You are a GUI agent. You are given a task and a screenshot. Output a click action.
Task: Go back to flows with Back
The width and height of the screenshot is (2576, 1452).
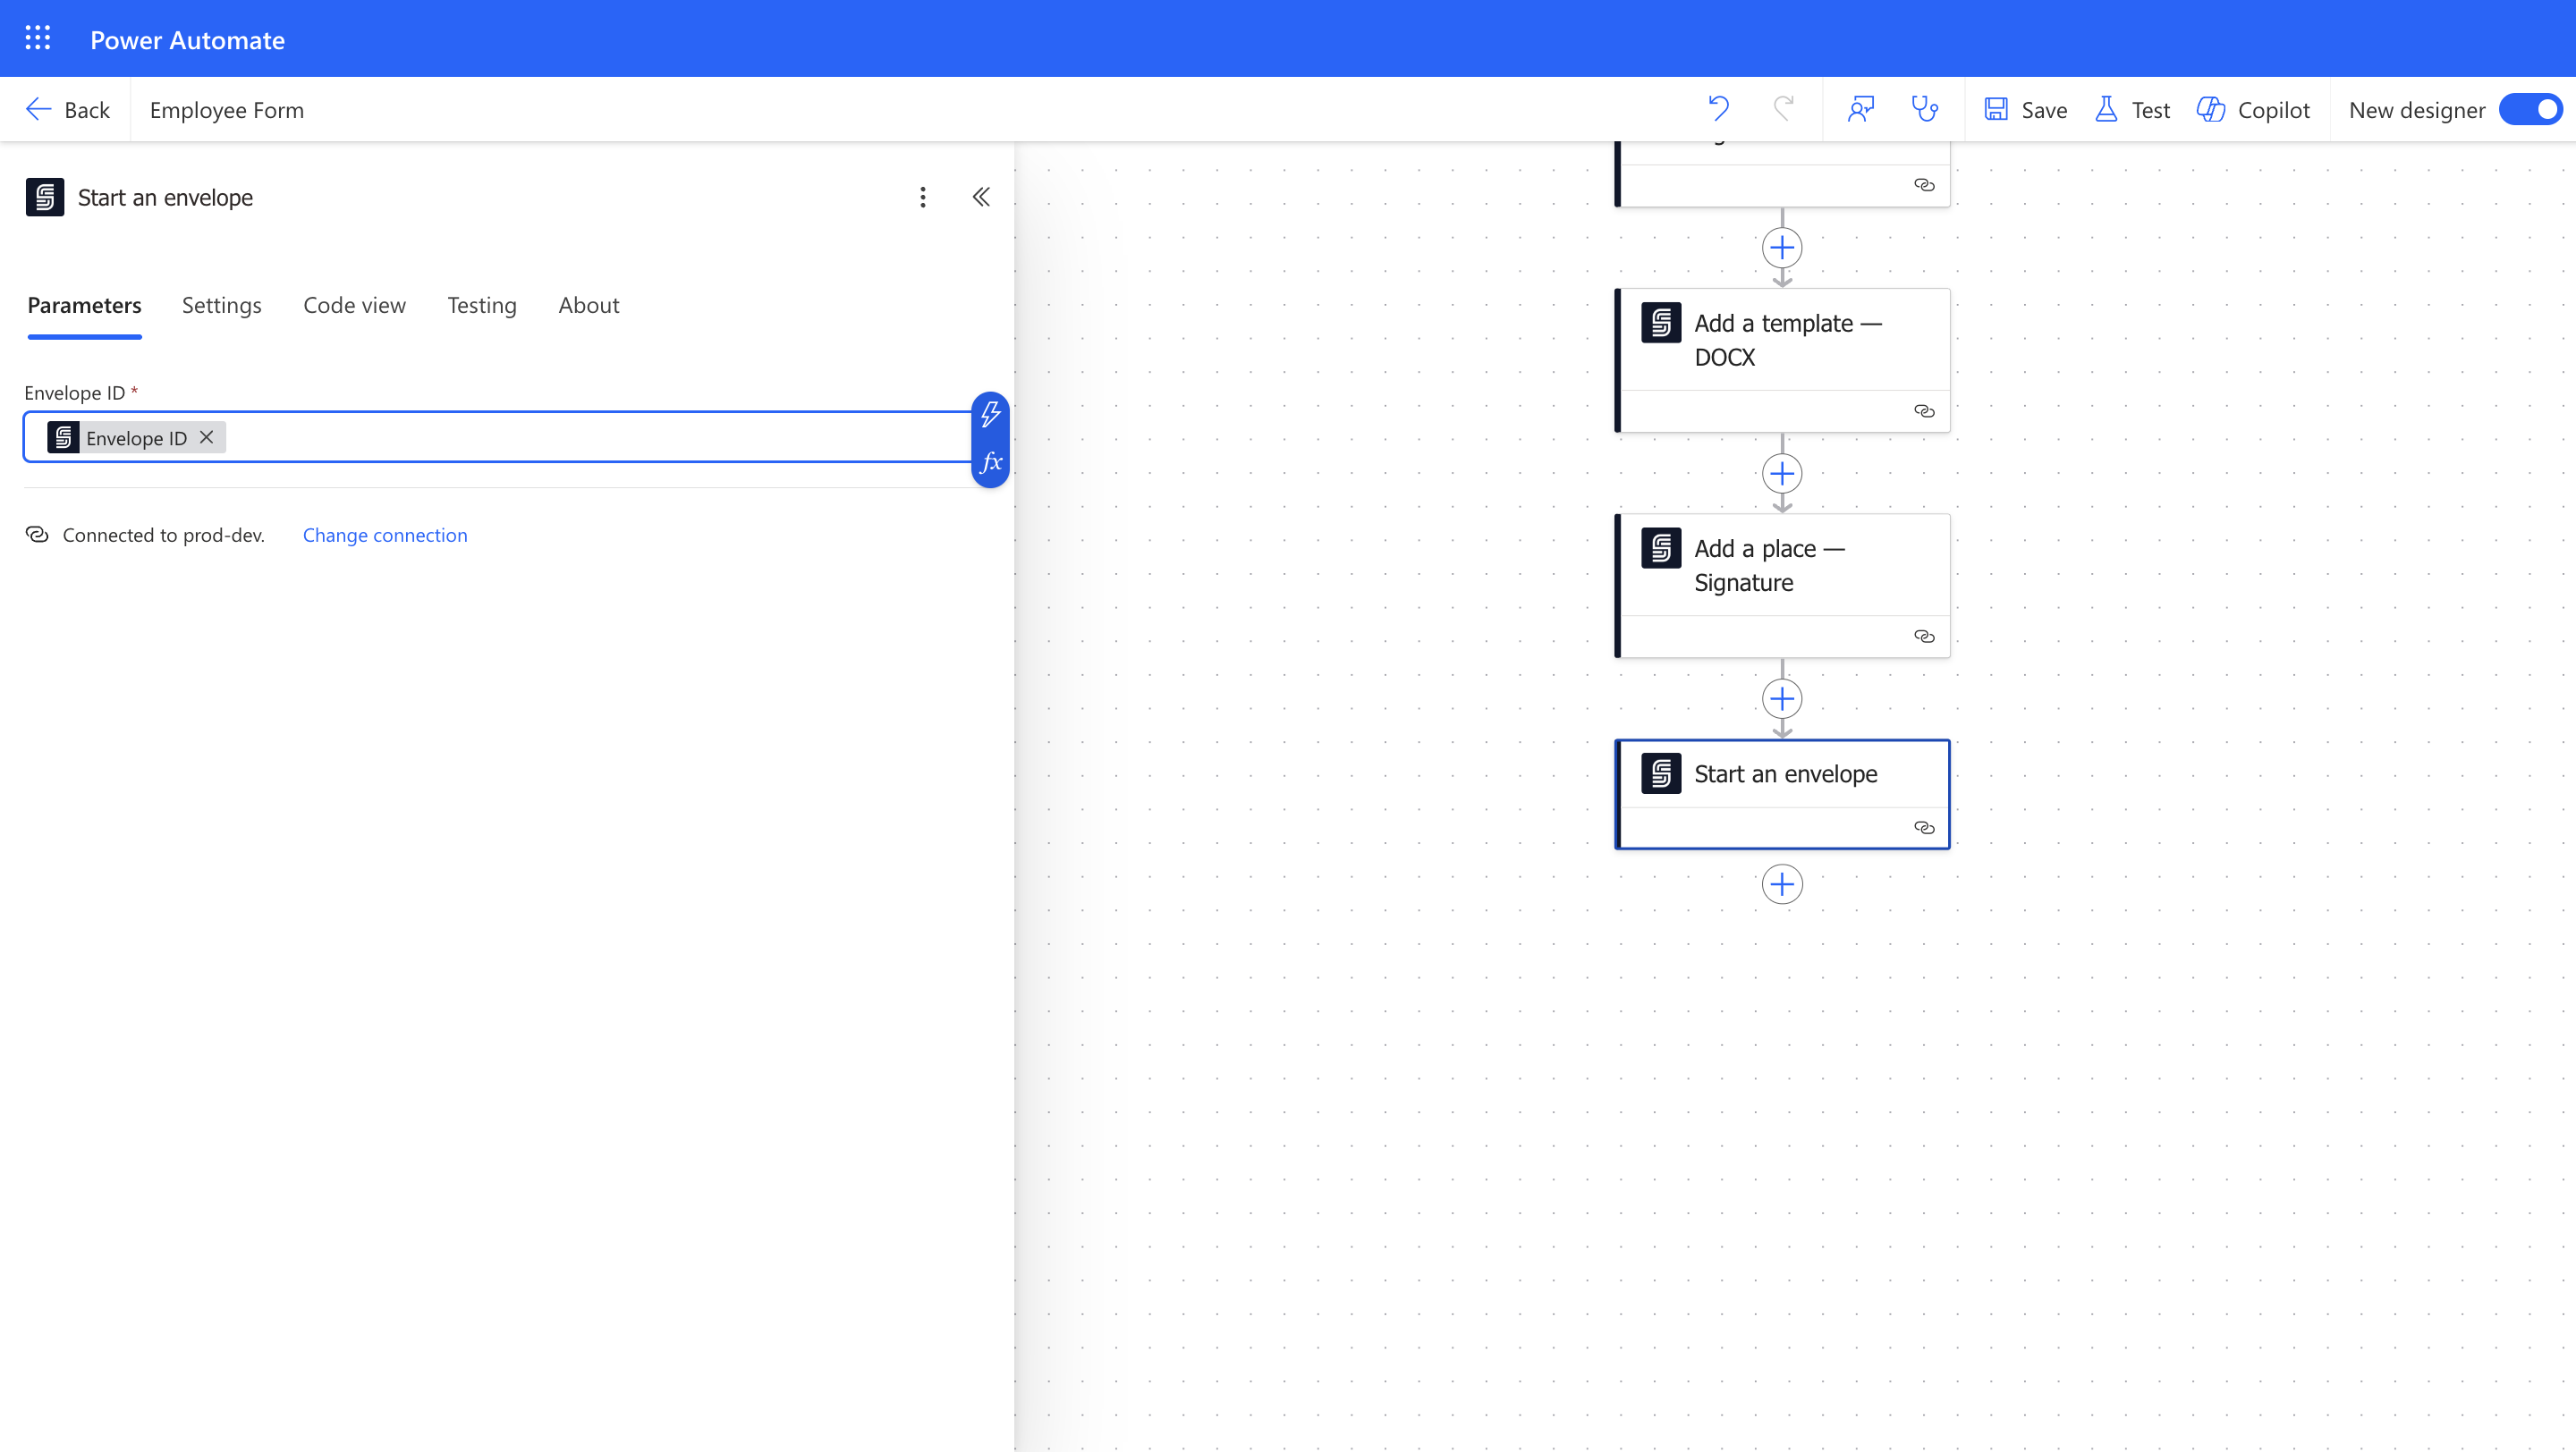coord(66,109)
